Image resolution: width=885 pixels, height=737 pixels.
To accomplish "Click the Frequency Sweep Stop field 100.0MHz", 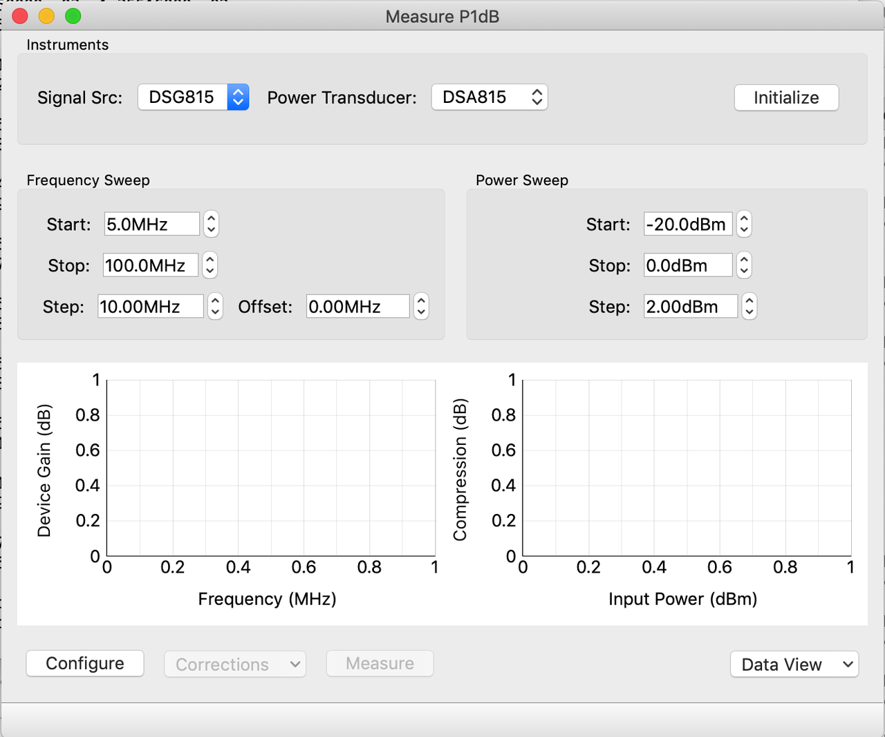I will (x=151, y=265).
